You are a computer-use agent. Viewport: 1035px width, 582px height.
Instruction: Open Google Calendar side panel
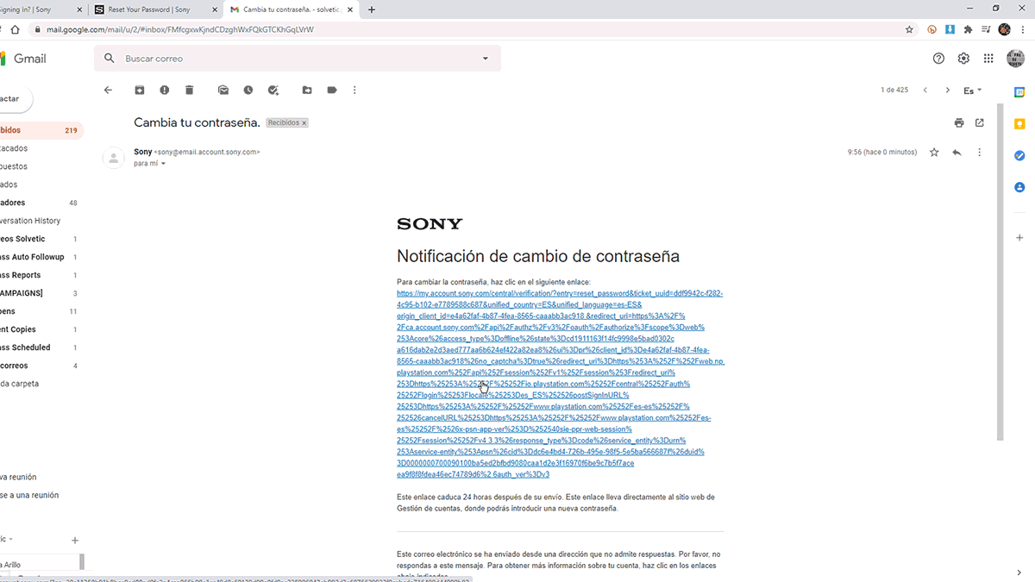point(1019,92)
